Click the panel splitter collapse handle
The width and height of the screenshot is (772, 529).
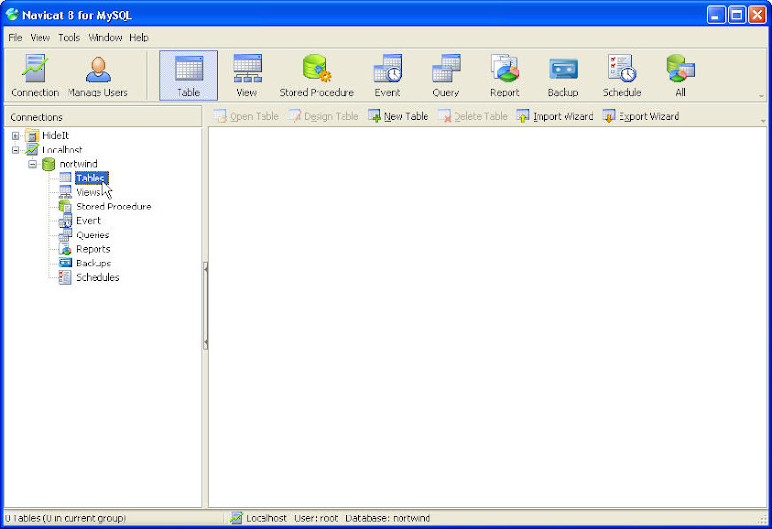(x=206, y=306)
